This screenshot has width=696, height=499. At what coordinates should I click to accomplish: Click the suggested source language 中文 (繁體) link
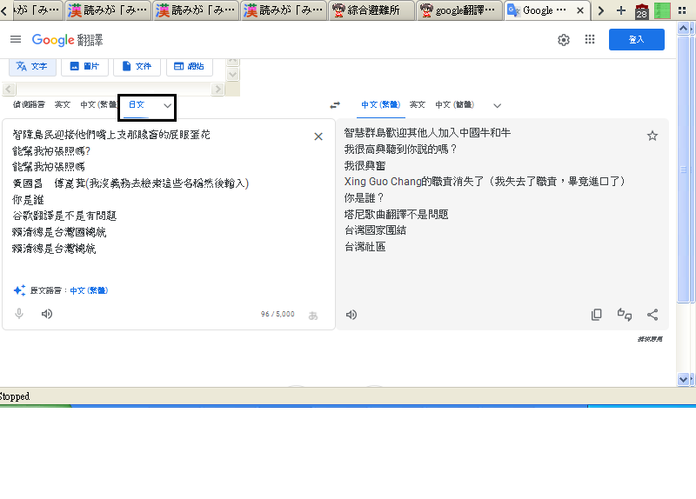click(x=89, y=290)
